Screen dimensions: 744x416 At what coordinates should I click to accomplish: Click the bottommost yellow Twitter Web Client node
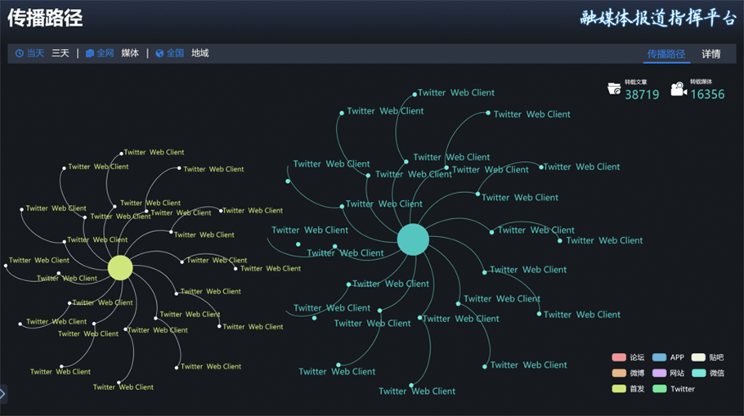[119, 382]
